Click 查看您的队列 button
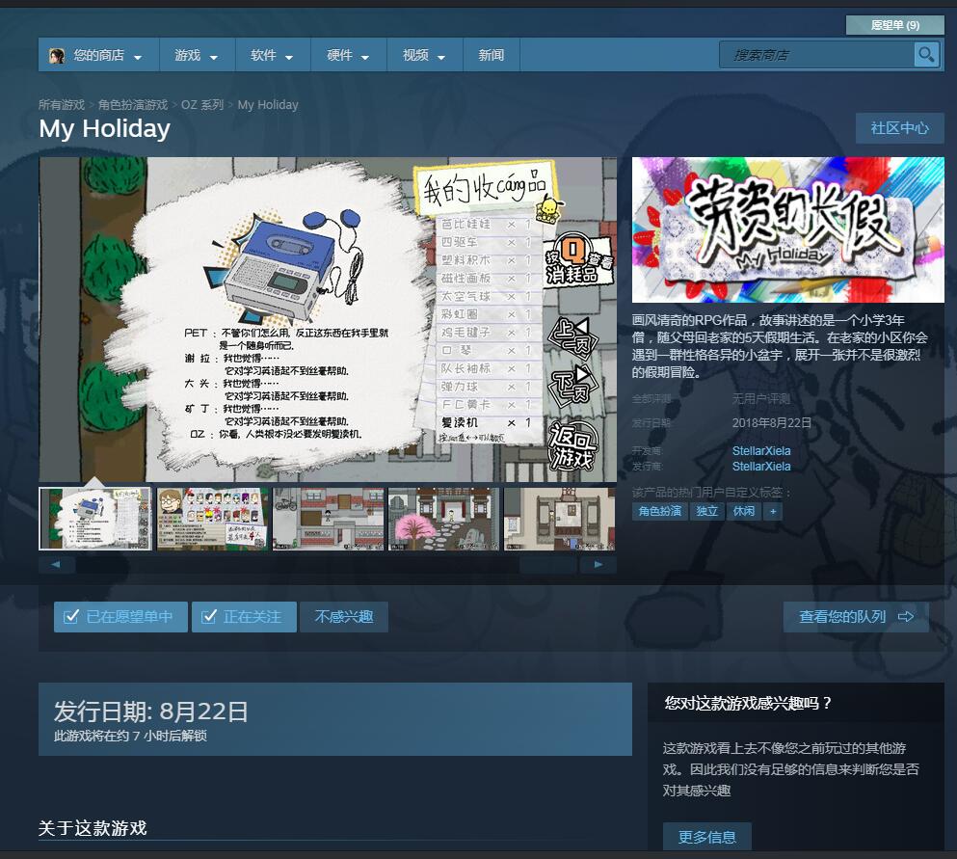The height and width of the screenshot is (859, 957). click(x=856, y=617)
